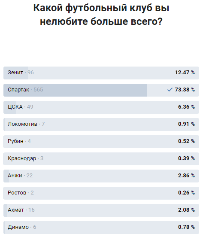The height and width of the screenshot is (240, 203).
Task: Select the ЦСКА poll option
Action: [x=101, y=107]
